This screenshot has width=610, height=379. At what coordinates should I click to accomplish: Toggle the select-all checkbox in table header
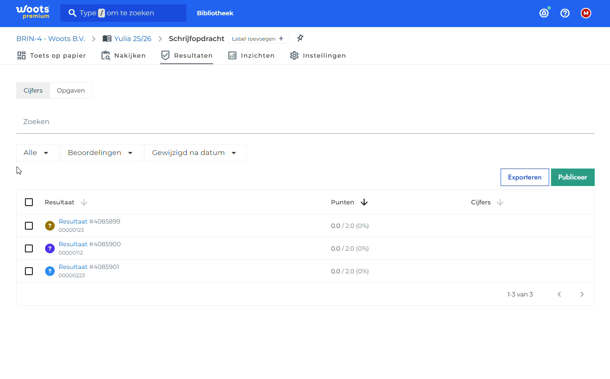[x=29, y=202]
